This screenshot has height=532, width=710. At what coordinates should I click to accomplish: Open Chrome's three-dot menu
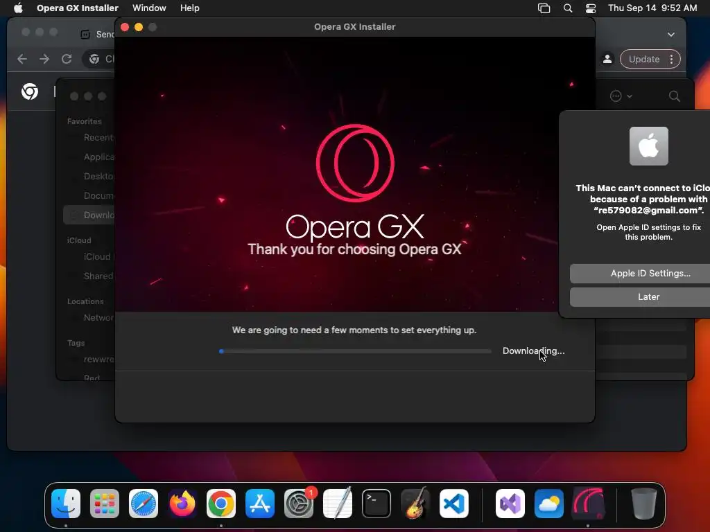pyautogui.click(x=671, y=60)
